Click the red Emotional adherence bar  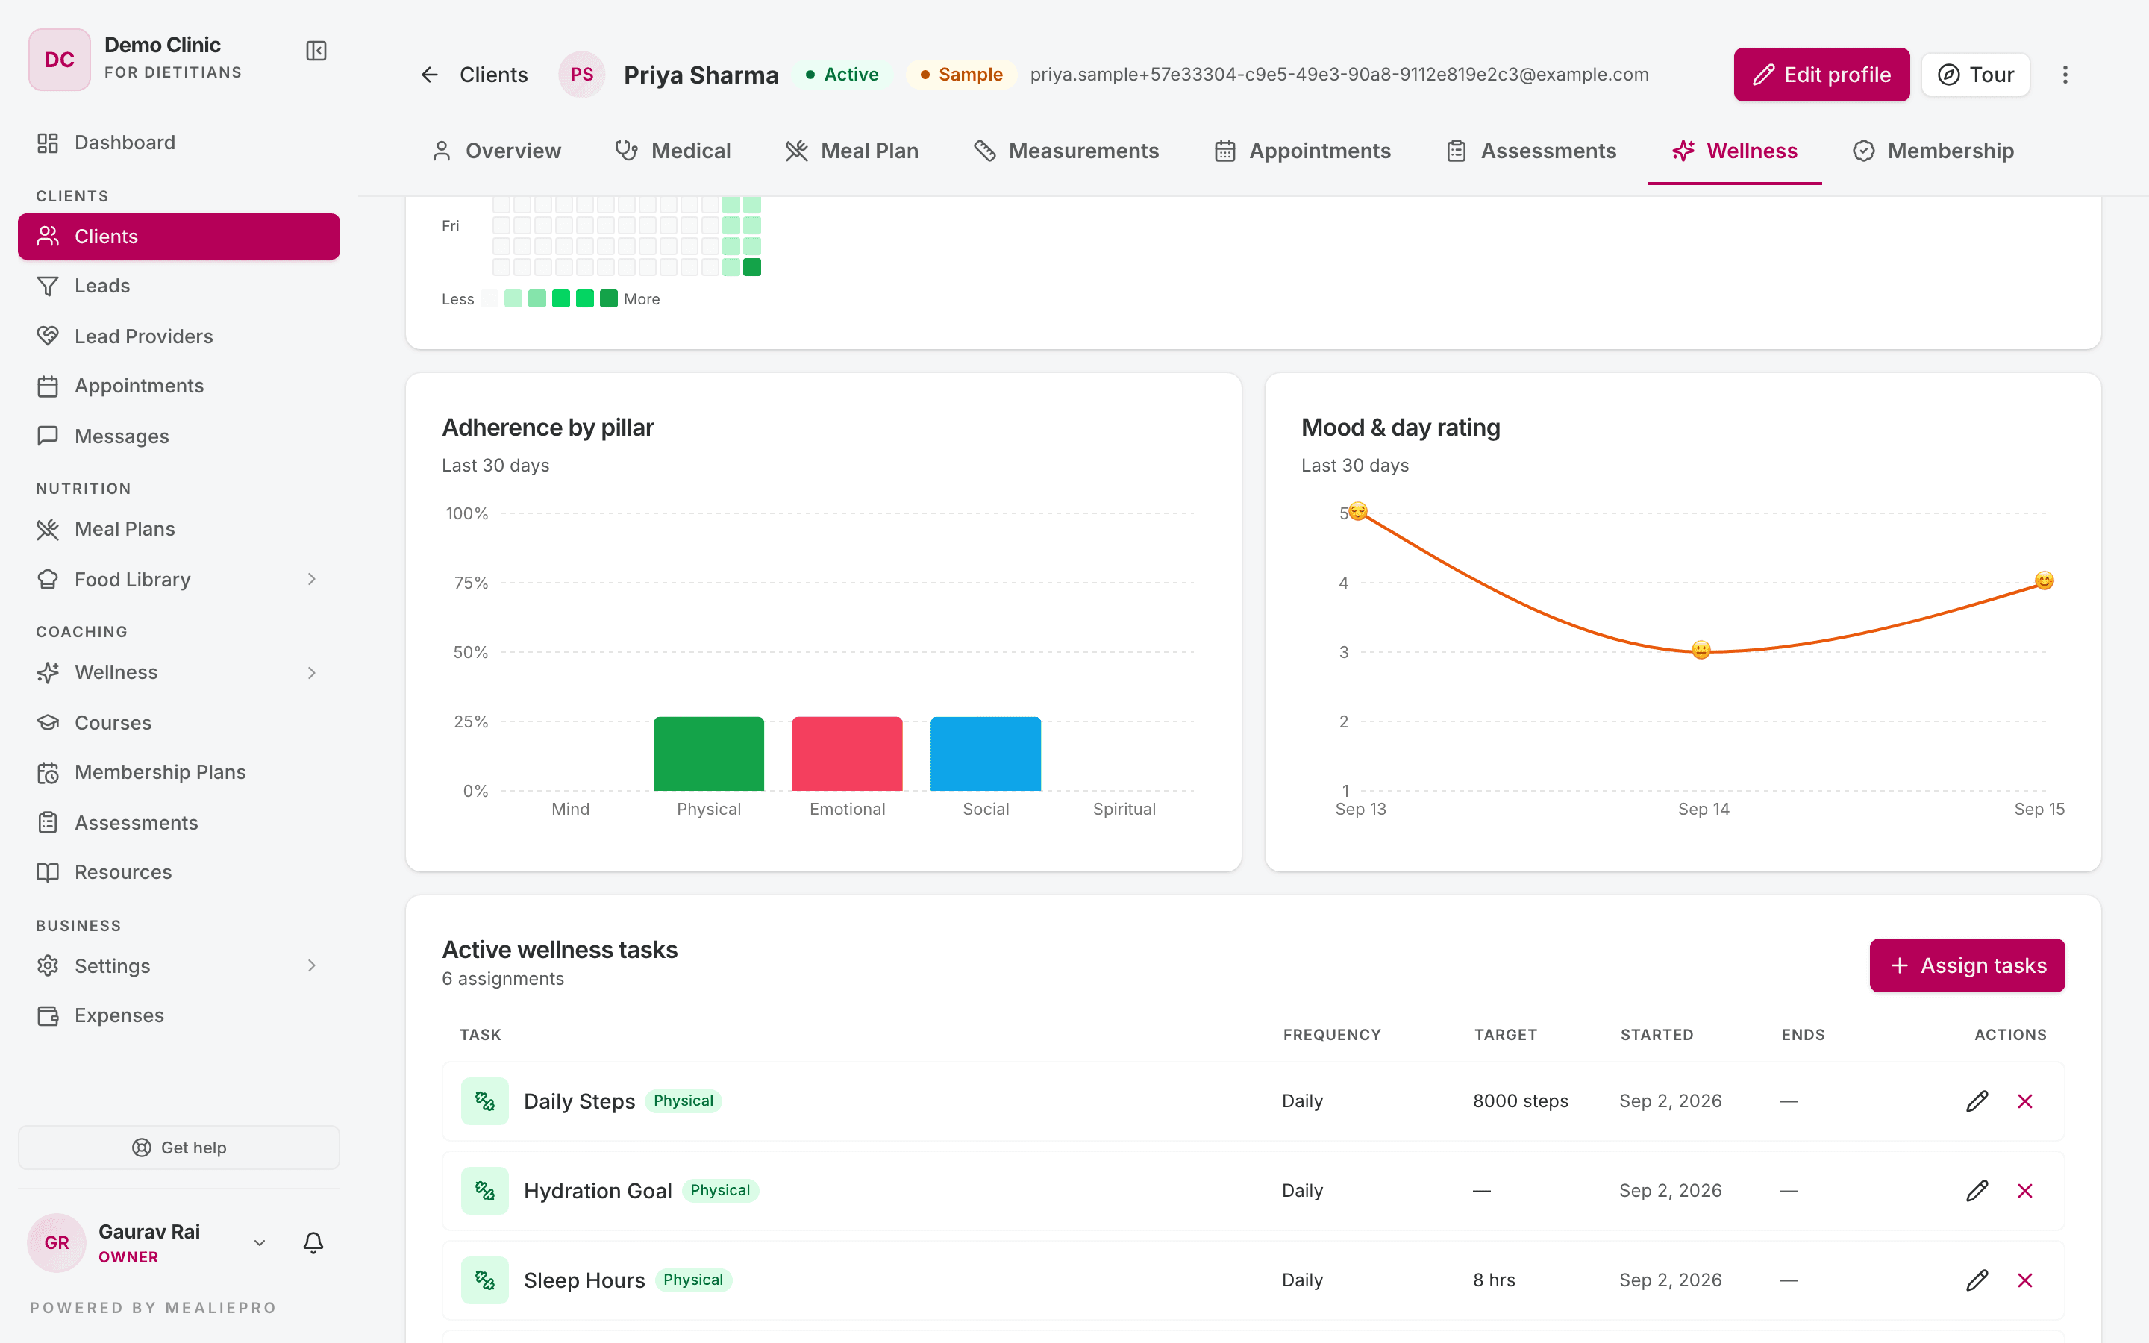(x=847, y=754)
